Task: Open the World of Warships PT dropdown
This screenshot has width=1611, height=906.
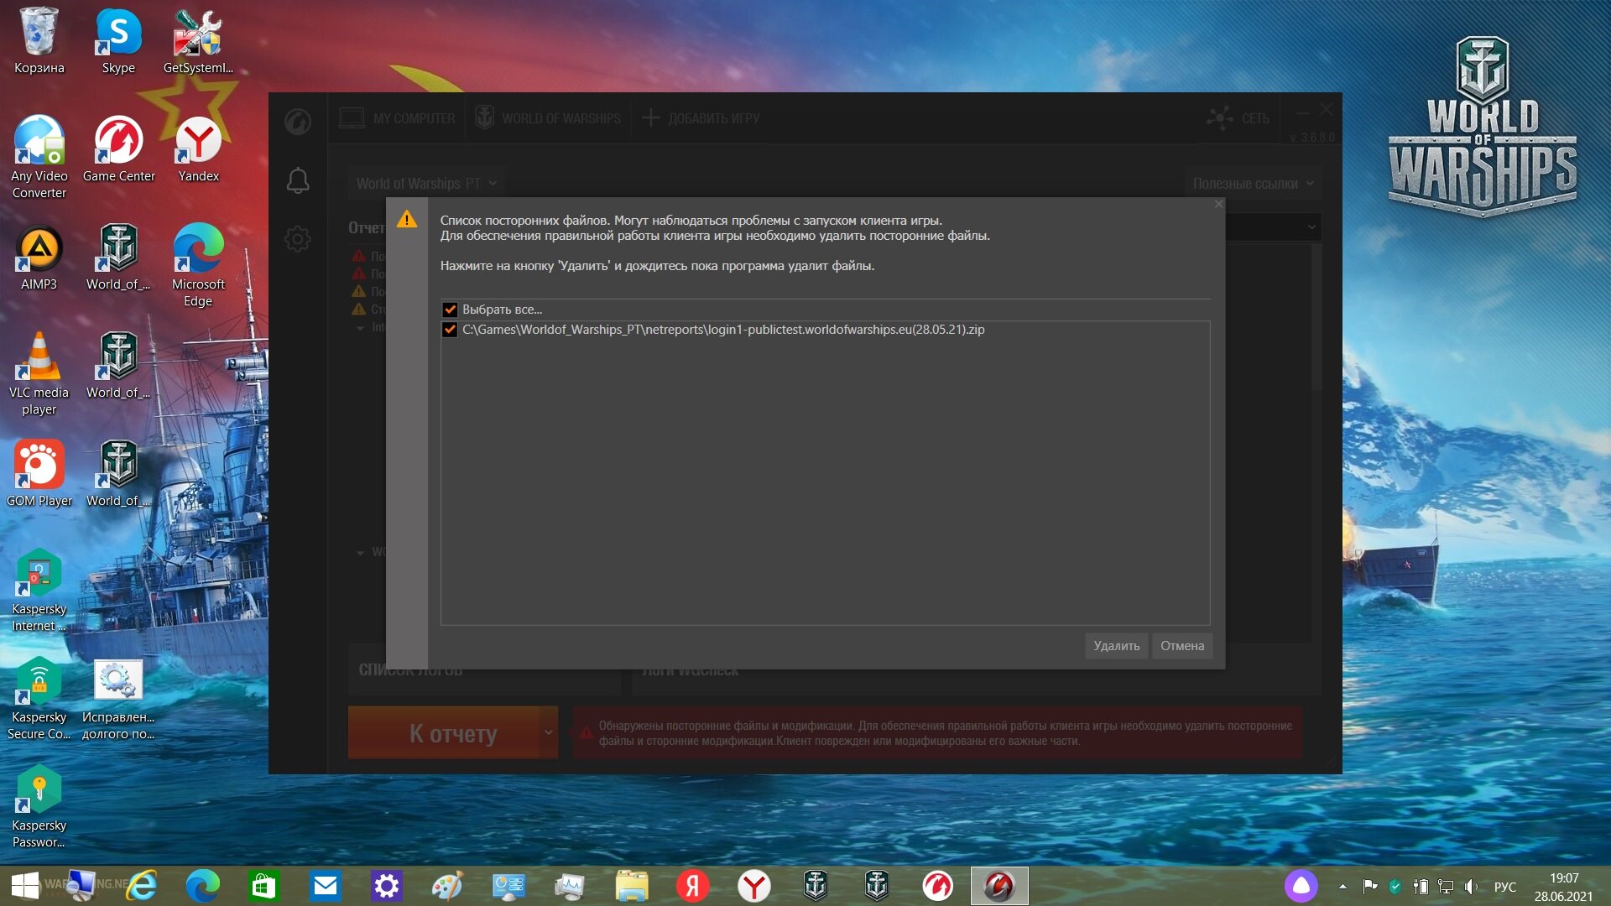Action: [425, 184]
